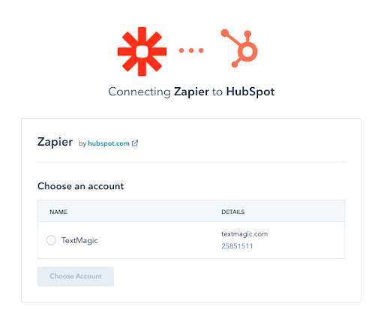This screenshot has height=310, width=384.
Task: Click the Connecting Zapier to HubSpot title
Action: pyautogui.click(x=191, y=92)
